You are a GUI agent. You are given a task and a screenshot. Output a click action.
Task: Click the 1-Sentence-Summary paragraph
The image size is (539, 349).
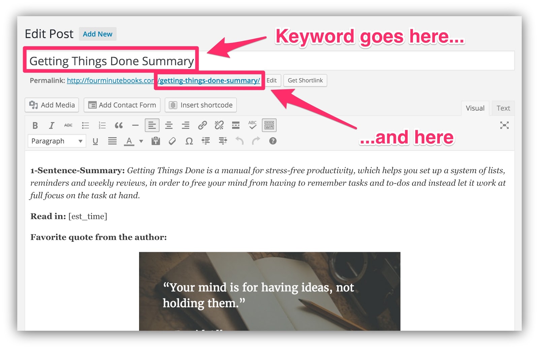[268, 183]
